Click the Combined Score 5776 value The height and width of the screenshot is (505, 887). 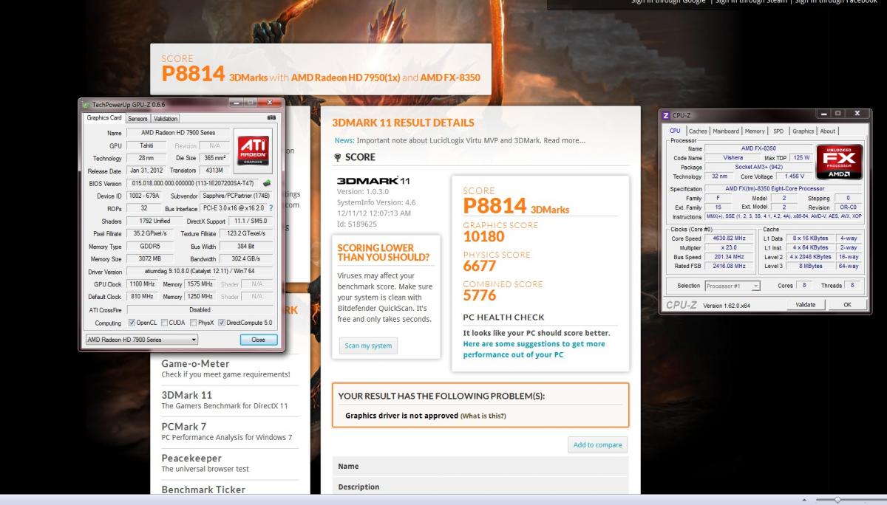point(480,295)
